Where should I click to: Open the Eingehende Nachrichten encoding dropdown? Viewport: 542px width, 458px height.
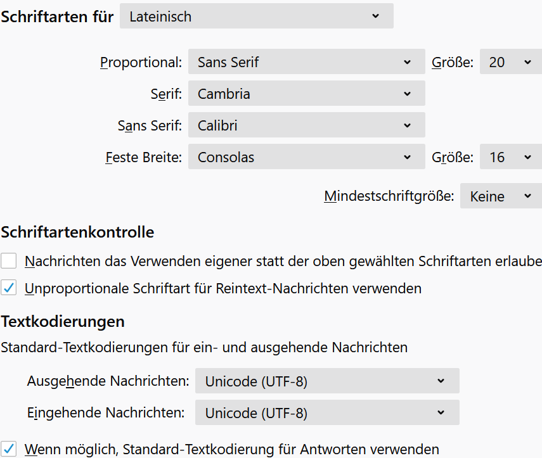(326, 413)
